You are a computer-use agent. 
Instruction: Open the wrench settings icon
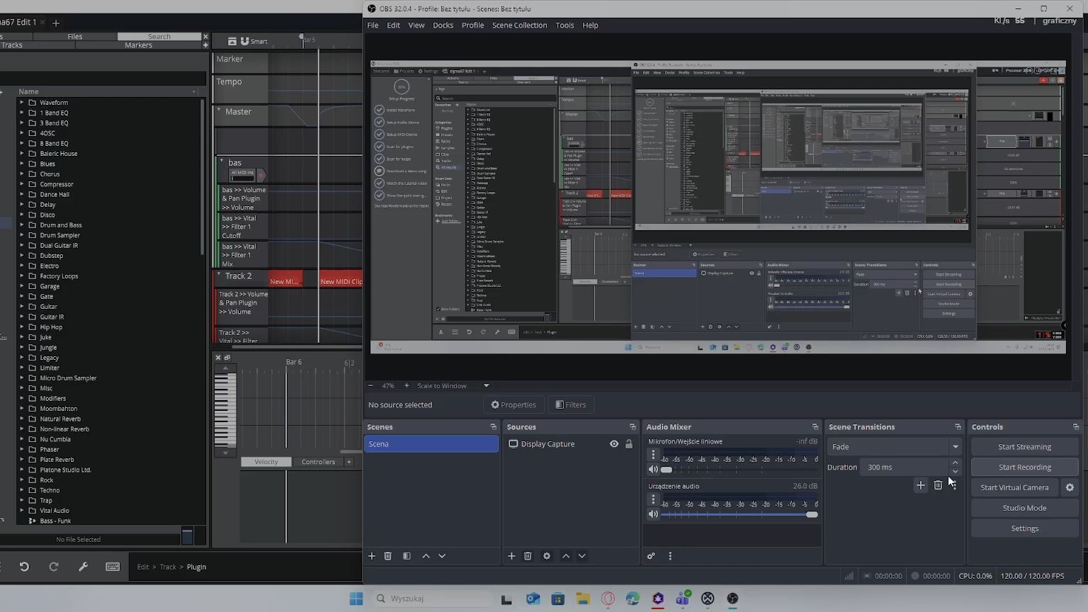click(83, 567)
